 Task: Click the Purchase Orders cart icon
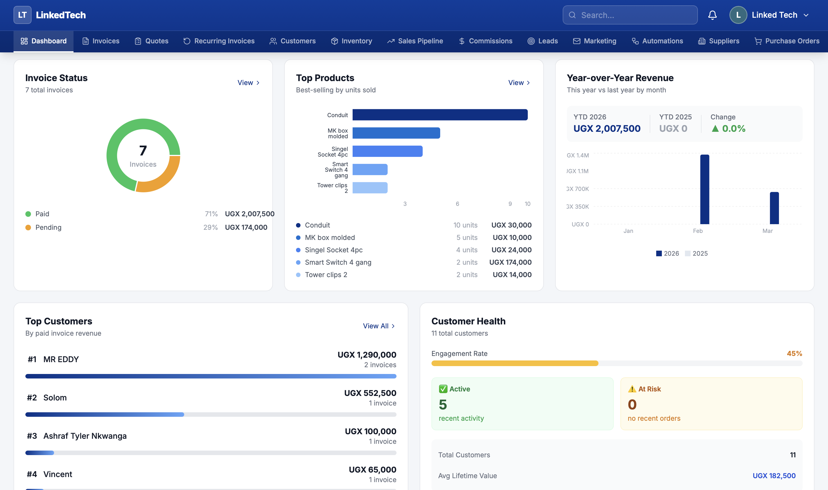pos(758,41)
